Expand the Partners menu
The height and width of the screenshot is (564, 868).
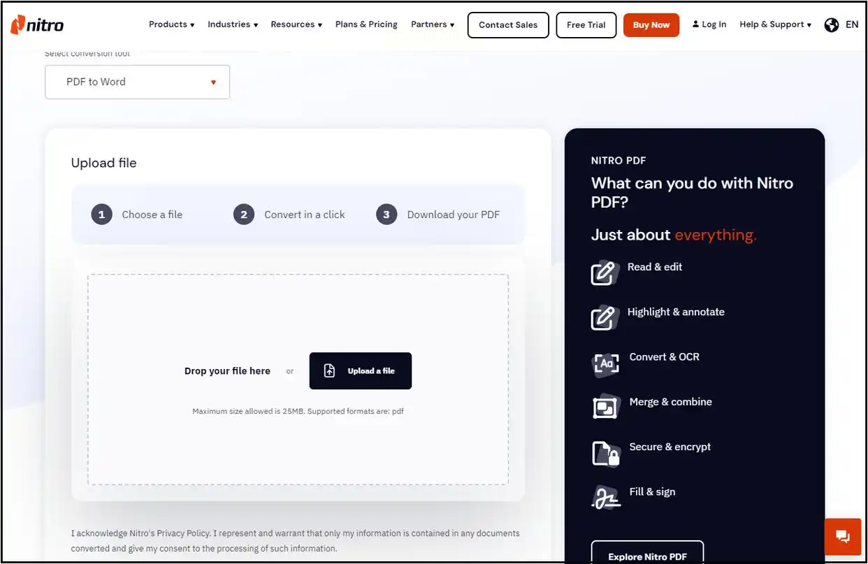tap(433, 24)
